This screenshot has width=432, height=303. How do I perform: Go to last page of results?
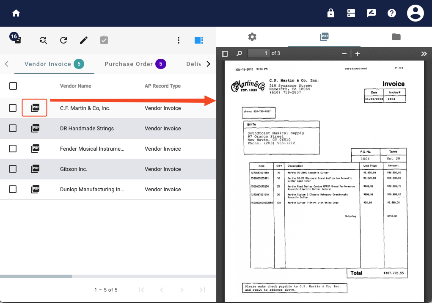pos(202,290)
